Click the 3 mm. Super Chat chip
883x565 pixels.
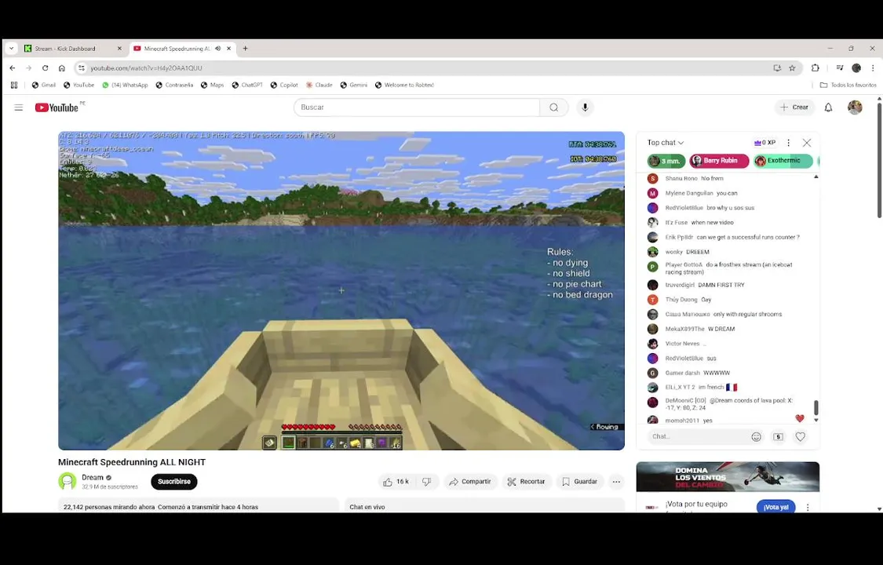666,161
